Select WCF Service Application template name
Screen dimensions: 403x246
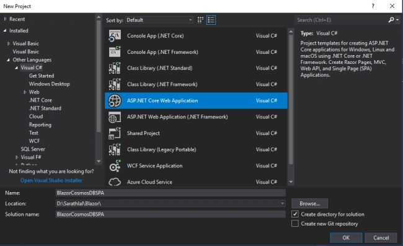155,166
